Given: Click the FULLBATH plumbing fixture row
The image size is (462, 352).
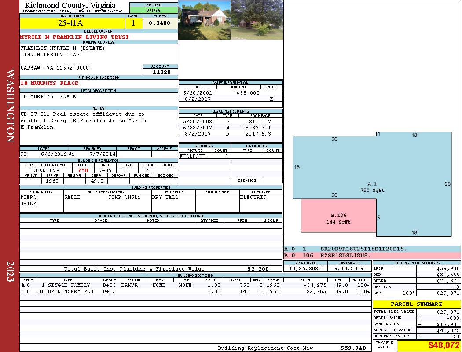Looking at the screenshot, I should tap(205, 156).
